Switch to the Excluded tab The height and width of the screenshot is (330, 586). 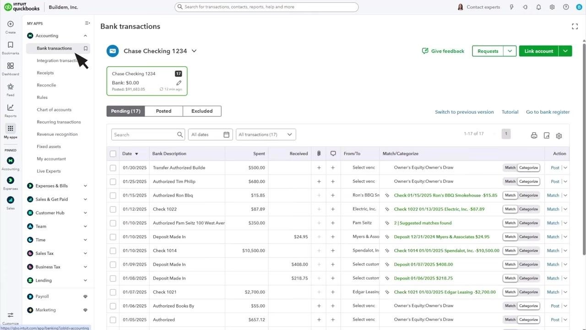[202, 111]
